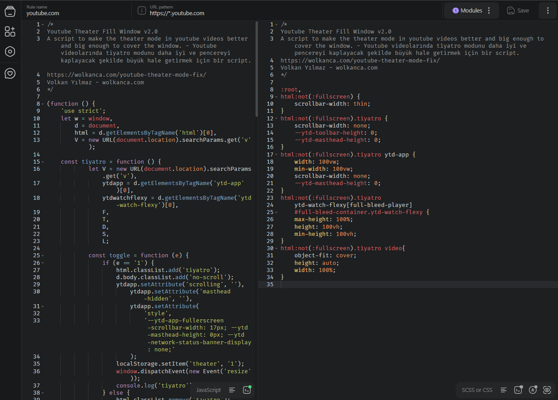Click the format icon beside SCSS or CSS

pos(504,390)
